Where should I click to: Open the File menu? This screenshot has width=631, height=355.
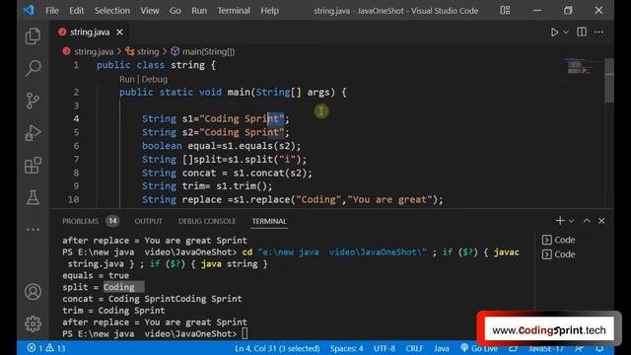(52, 11)
